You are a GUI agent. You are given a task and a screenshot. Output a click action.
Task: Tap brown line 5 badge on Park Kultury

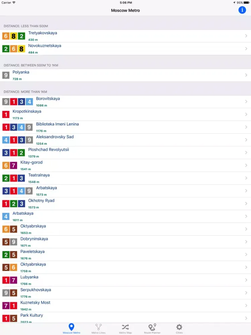14,319
